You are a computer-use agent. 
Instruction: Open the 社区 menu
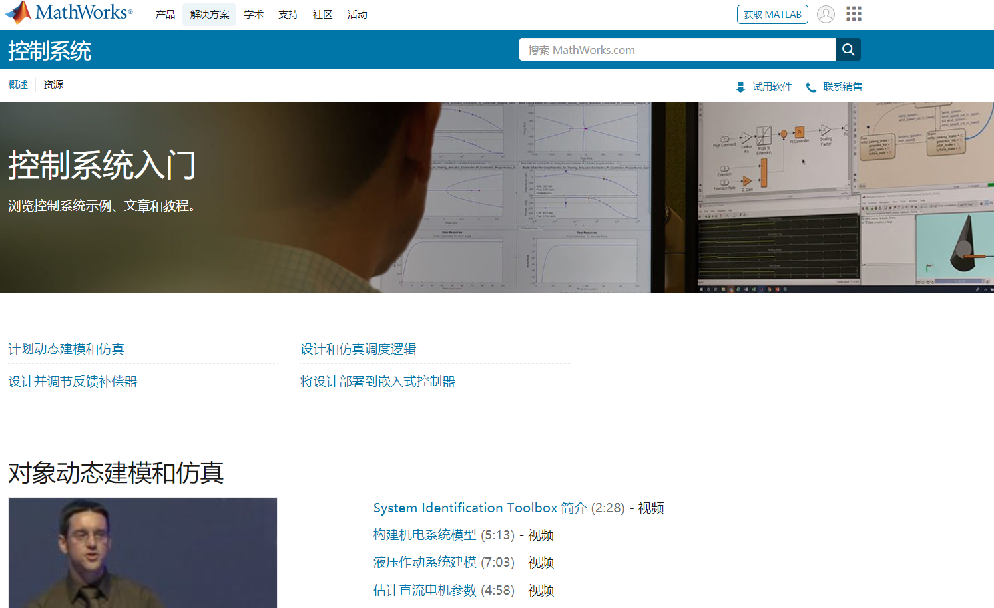pos(323,14)
